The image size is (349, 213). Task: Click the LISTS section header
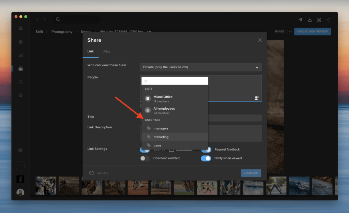click(x=149, y=89)
